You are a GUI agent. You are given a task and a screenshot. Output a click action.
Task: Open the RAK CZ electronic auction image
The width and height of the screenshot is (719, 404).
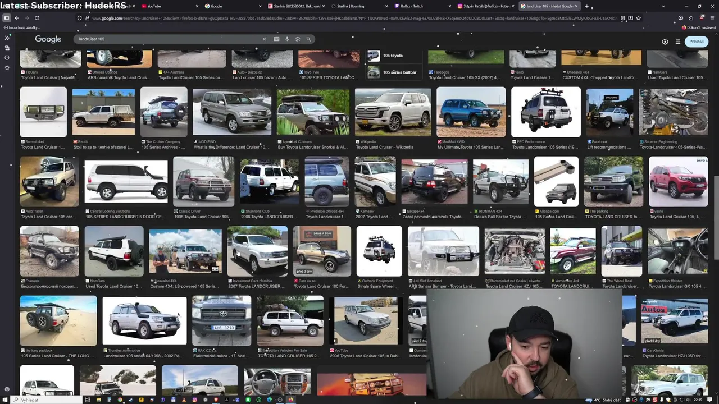[221, 321]
